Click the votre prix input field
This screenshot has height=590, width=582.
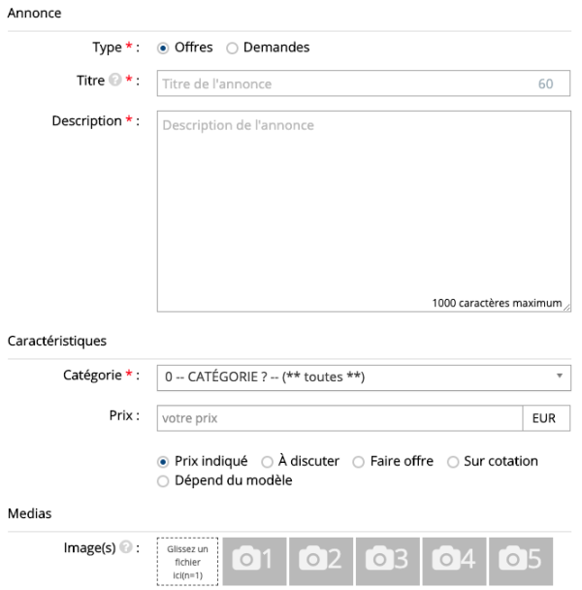(x=339, y=418)
